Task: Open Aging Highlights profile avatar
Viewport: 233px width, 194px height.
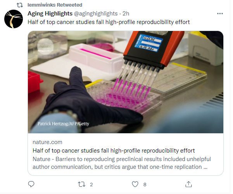Action: pos(14,19)
